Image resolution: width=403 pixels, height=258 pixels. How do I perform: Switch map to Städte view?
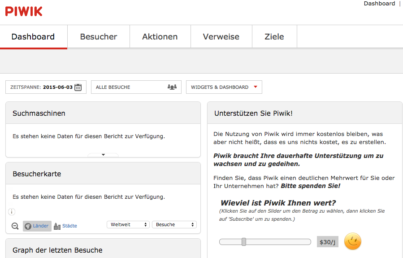[x=65, y=226]
